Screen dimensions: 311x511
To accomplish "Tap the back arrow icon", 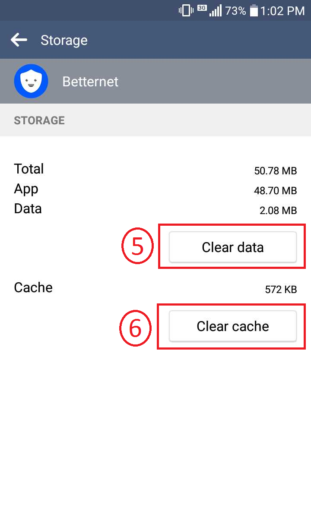I will click(19, 40).
